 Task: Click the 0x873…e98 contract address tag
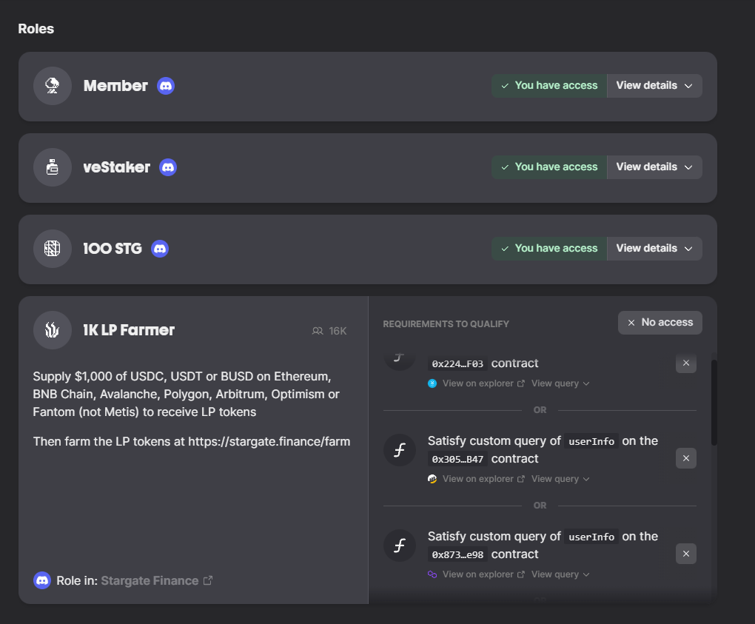click(x=457, y=554)
